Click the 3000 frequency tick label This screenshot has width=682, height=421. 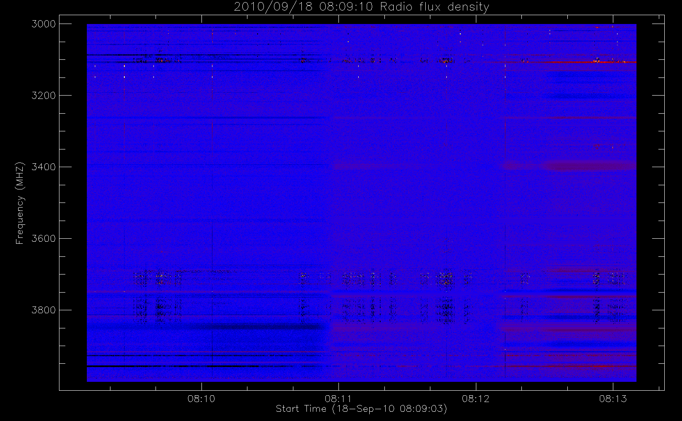point(44,24)
